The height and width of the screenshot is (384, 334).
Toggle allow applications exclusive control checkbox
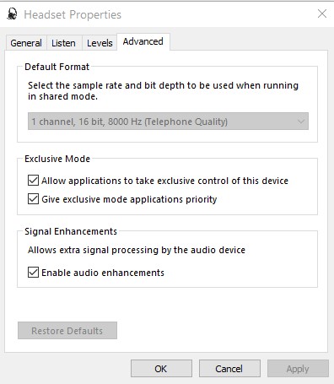(33, 181)
